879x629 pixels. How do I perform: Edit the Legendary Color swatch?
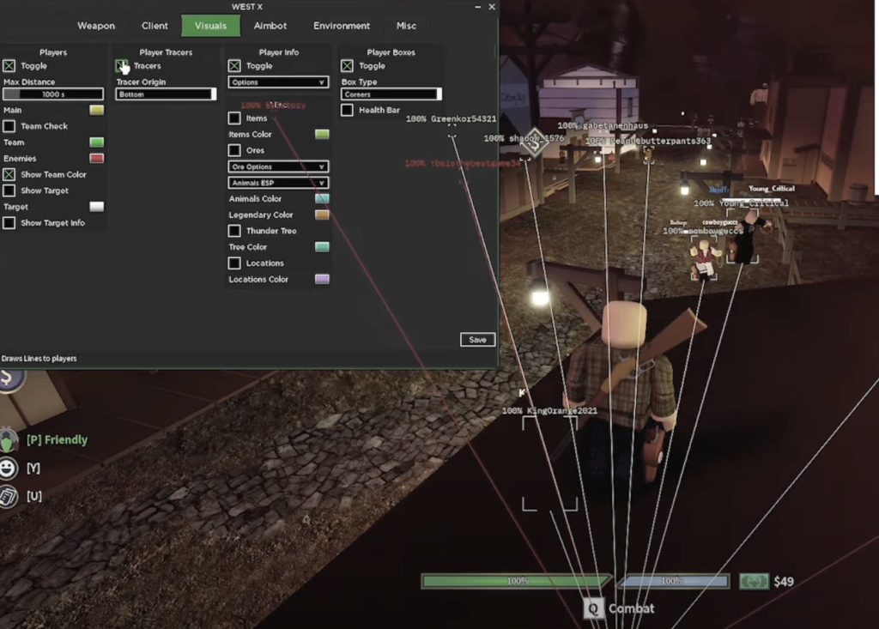tap(322, 215)
